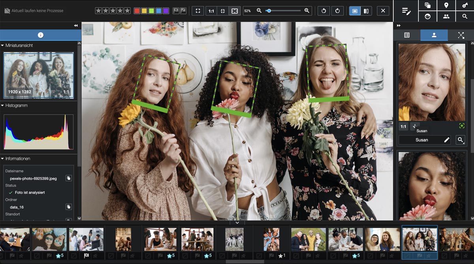Search for similar faces to Susan
Image resolution: width=474 pixels, height=264 pixels.
point(460,140)
